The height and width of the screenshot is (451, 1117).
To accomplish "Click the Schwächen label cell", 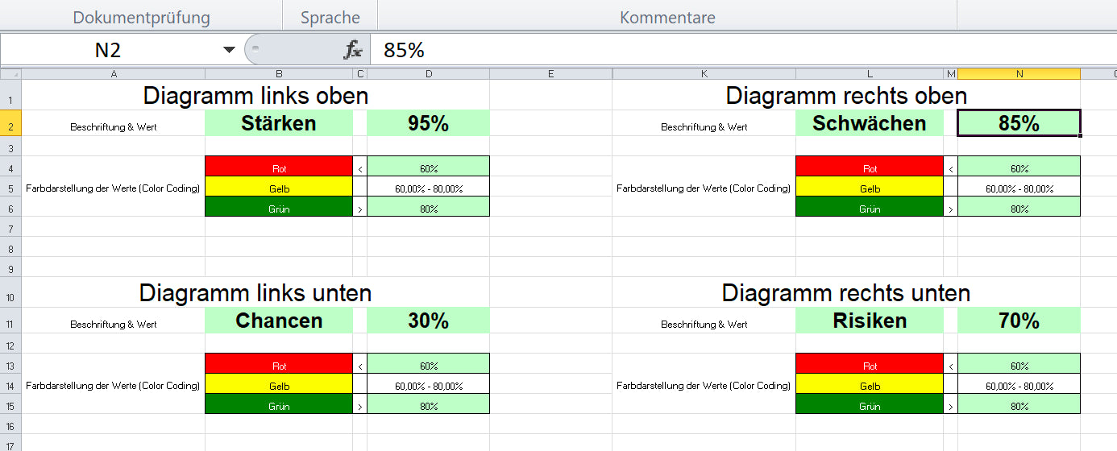I will click(869, 123).
